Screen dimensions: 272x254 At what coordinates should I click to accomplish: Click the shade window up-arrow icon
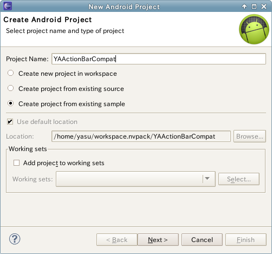[x=244, y=6]
